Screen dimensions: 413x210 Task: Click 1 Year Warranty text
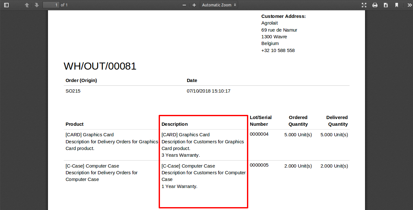click(179, 186)
